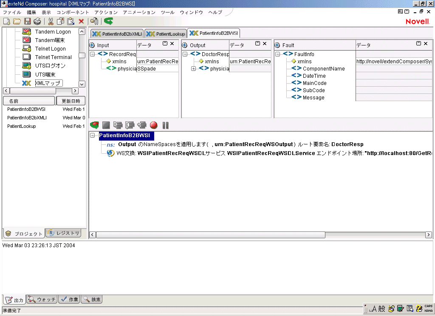This screenshot has width=435, height=316.
Task: Open the 作業 tab
Action: pyautogui.click(x=69, y=299)
